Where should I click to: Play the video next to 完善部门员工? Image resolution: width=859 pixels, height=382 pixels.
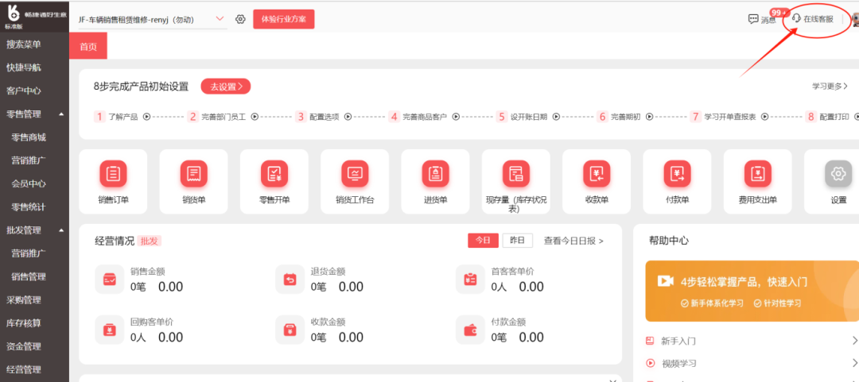coord(255,117)
